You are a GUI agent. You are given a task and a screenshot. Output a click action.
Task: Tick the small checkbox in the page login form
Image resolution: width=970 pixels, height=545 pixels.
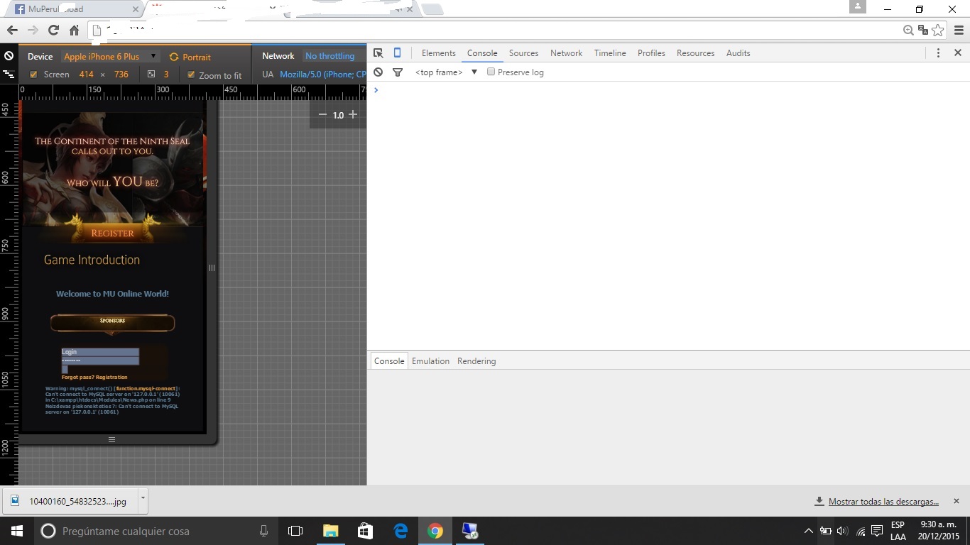(x=65, y=369)
